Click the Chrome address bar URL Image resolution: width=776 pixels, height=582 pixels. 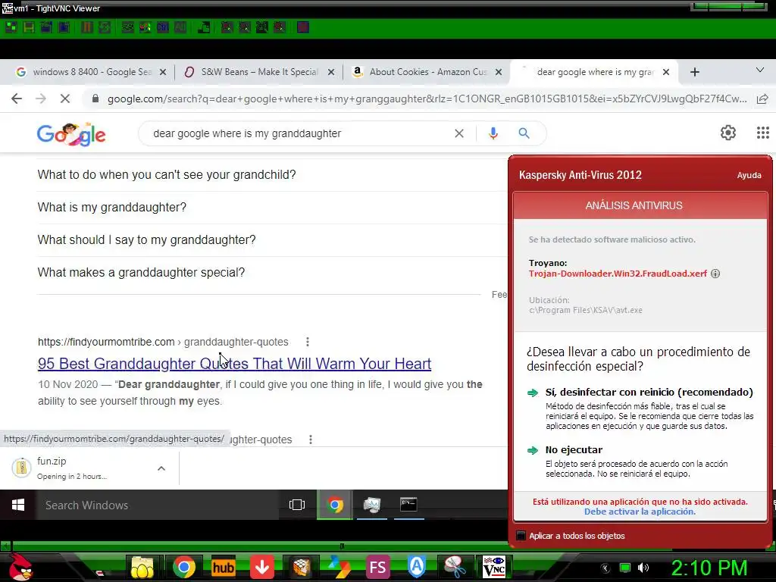click(427, 99)
